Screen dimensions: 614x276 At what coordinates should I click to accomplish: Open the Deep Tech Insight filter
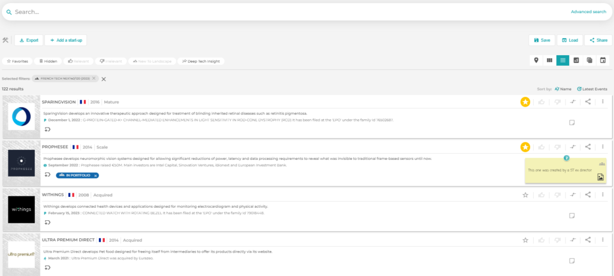click(x=201, y=62)
